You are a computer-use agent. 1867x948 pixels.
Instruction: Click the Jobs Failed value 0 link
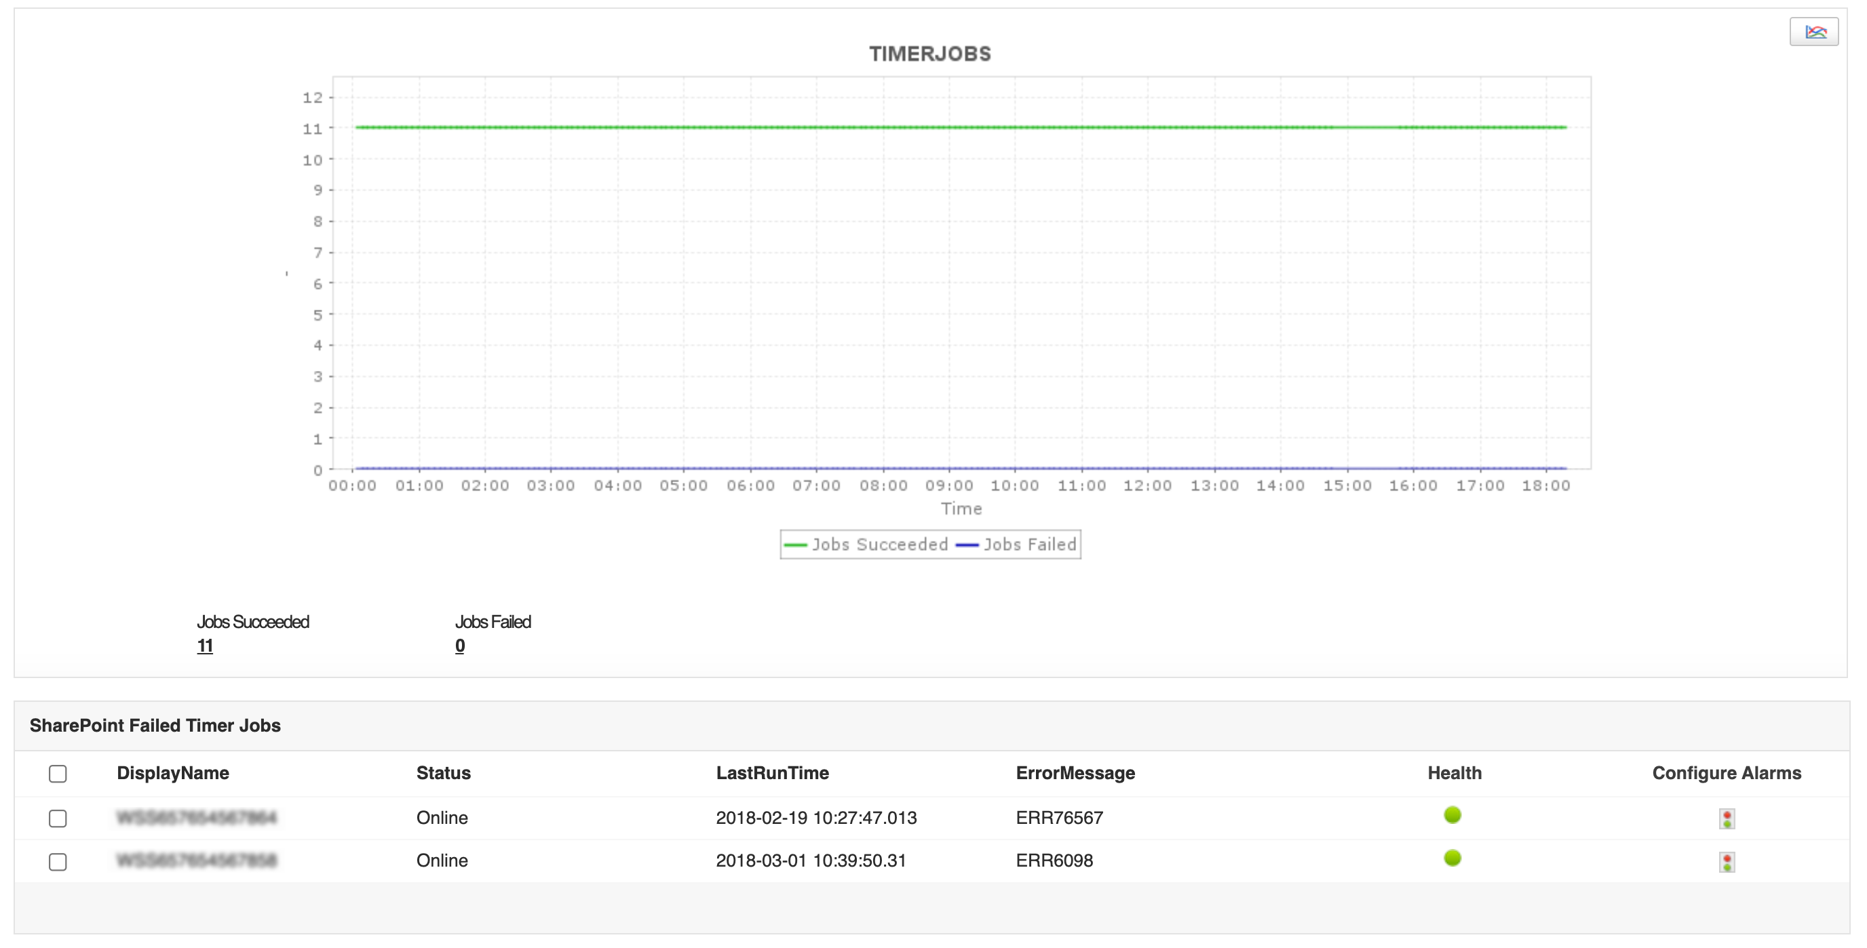click(x=459, y=646)
